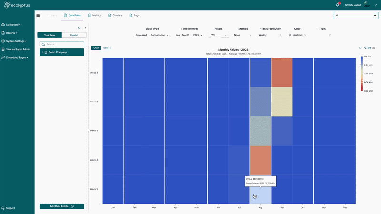Viewport: 381px width, 214px height.
Task: Focus the tree Search input field
Action: point(62,44)
